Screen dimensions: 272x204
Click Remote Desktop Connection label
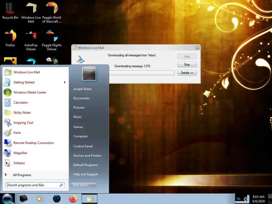(34, 143)
